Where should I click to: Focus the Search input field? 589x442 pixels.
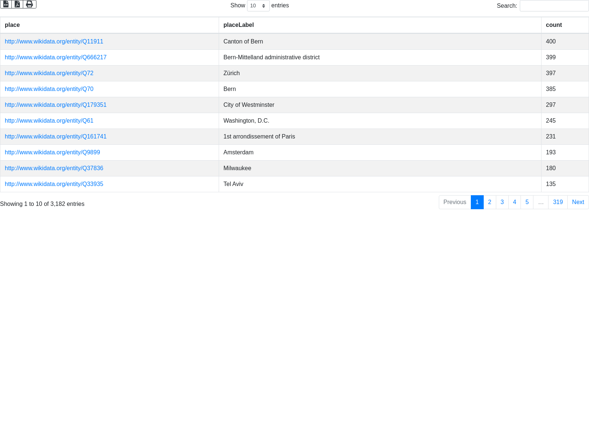[x=554, y=6]
